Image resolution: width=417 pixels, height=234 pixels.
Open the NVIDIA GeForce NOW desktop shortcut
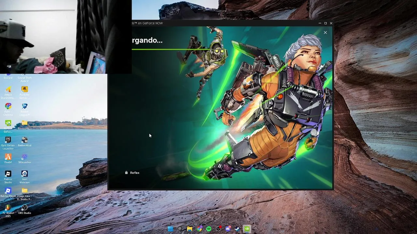8,126
